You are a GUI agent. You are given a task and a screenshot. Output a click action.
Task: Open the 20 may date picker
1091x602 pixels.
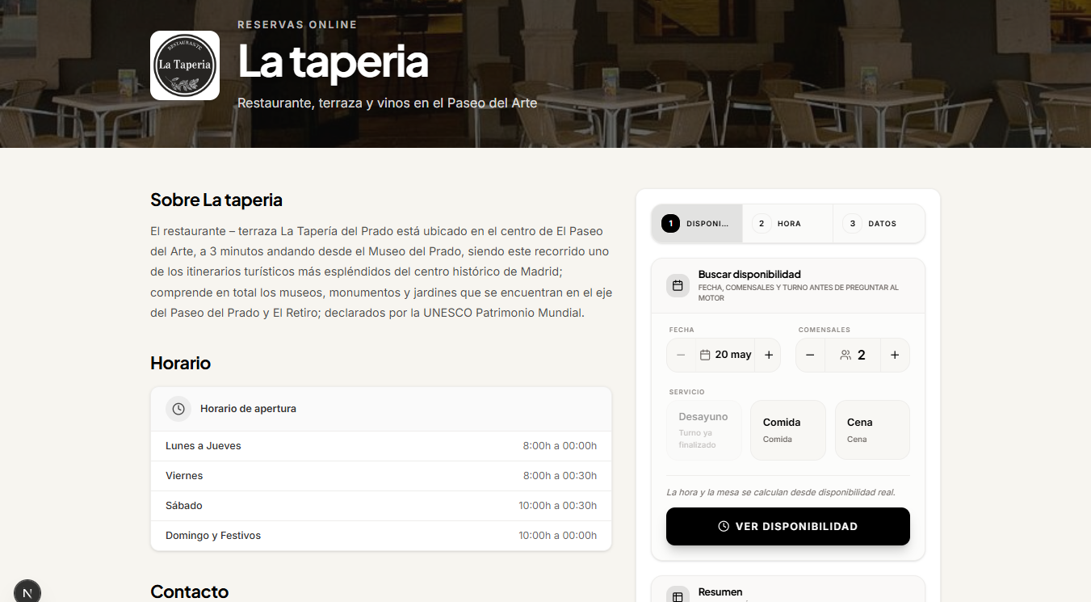[x=725, y=355]
